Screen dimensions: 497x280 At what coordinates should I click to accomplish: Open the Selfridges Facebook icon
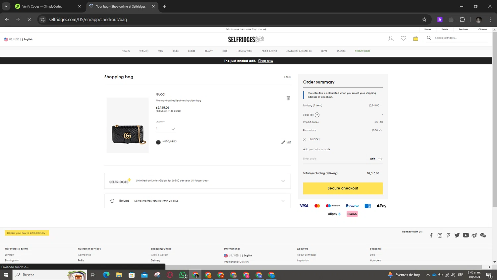431,235
